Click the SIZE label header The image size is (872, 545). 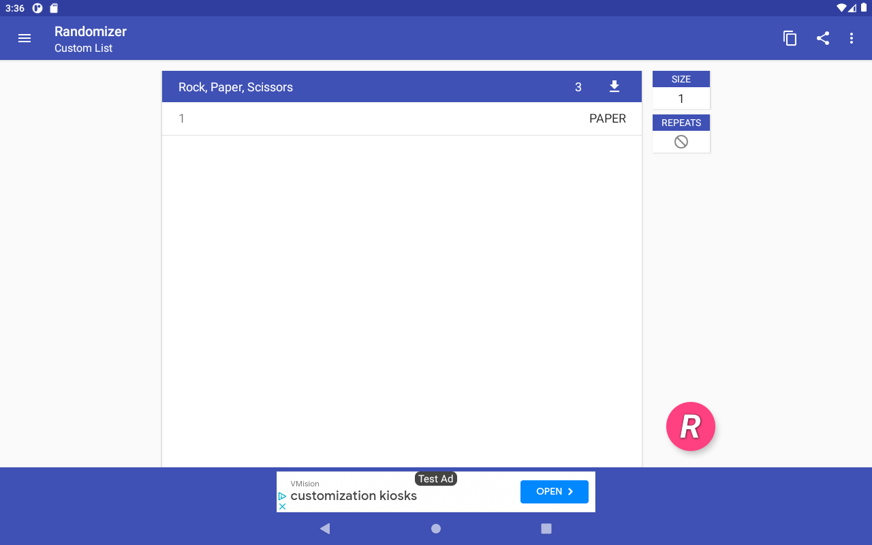click(x=681, y=79)
